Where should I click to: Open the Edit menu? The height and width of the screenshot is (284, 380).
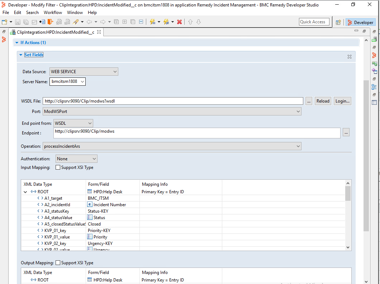click(18, 13)
